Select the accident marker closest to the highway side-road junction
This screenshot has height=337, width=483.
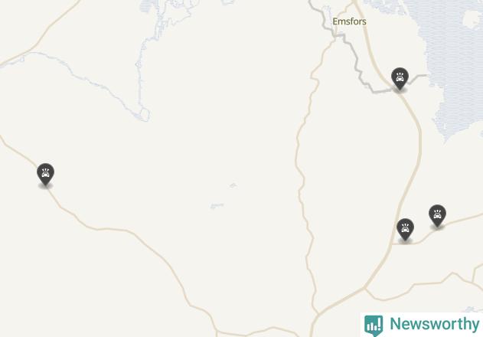[x=405, y=230]
